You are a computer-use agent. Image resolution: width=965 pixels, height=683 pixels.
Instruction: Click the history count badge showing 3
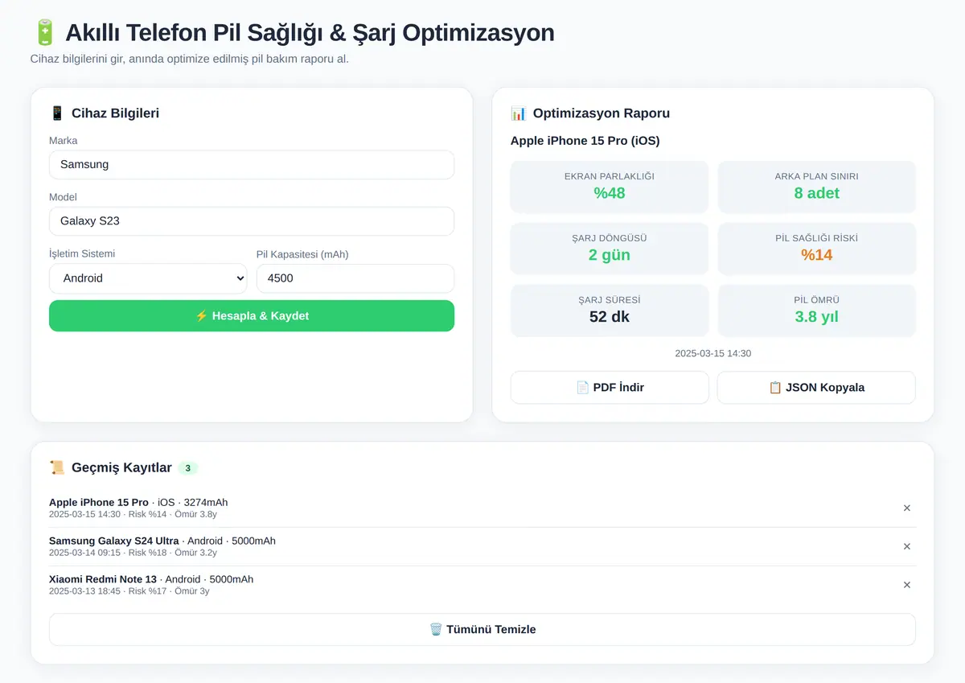pyautogui.click(x=188, y=468)
